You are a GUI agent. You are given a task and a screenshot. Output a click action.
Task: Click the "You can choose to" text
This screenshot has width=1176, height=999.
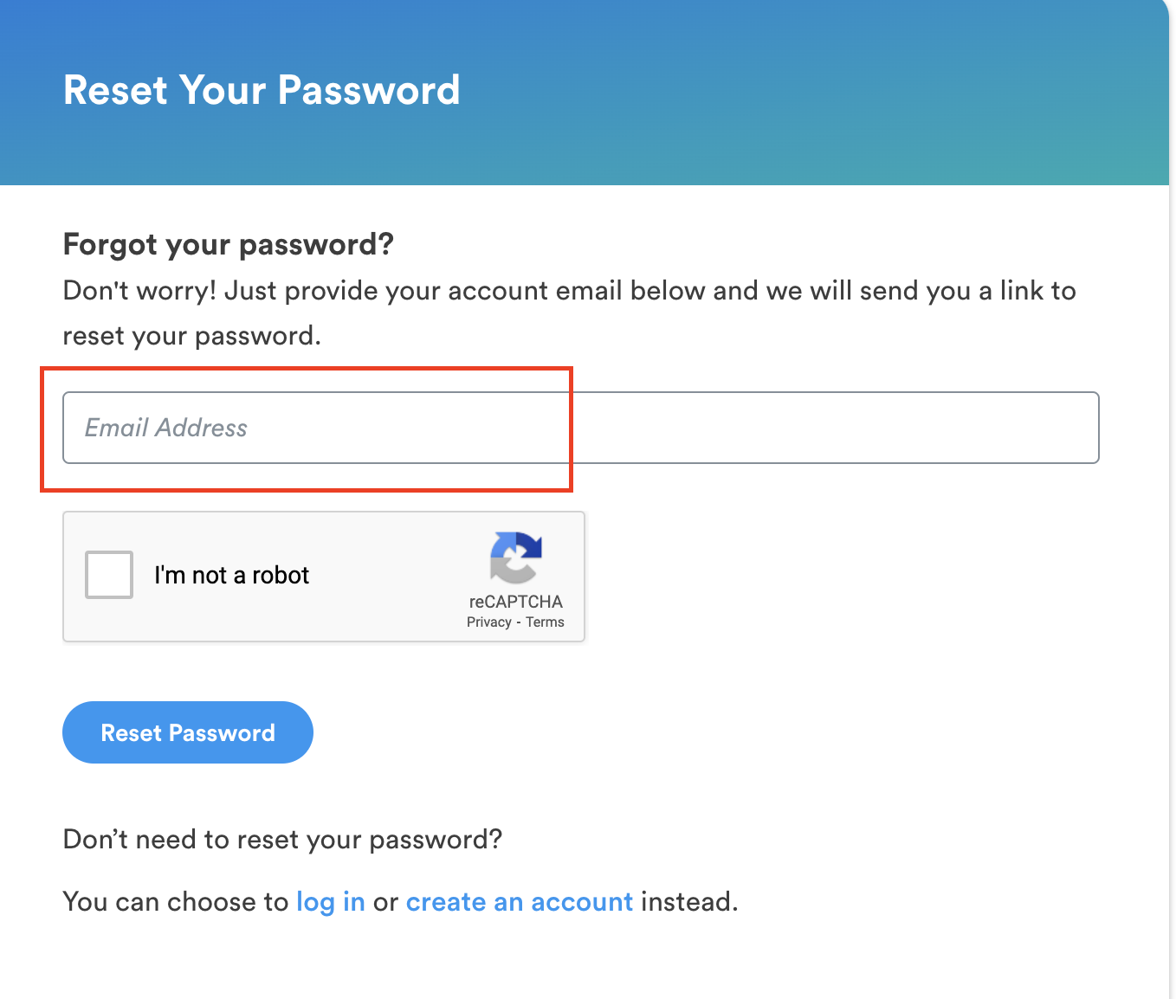[x=175, y=902]
